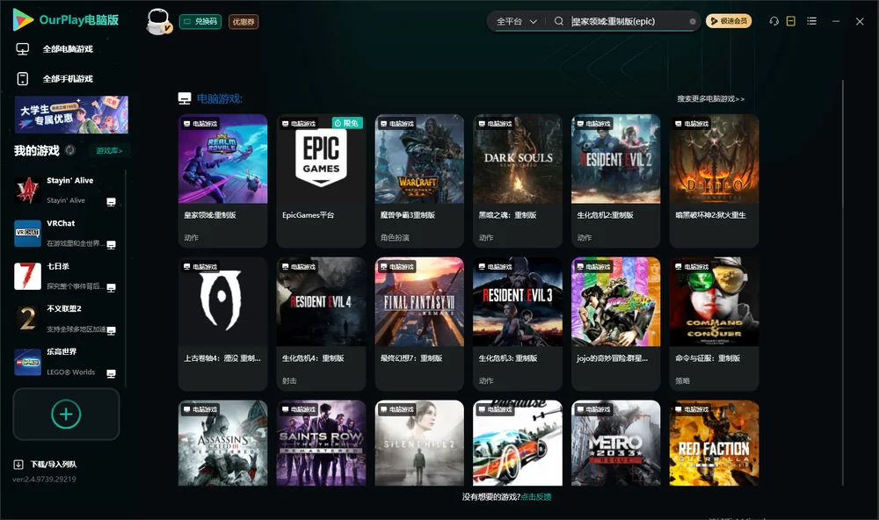Open the EpicGames平台 card
This screenshot has width=879, height=520.
[x=321, y=180]
